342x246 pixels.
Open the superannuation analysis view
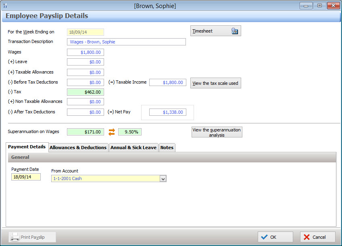(x=217, y=131)
